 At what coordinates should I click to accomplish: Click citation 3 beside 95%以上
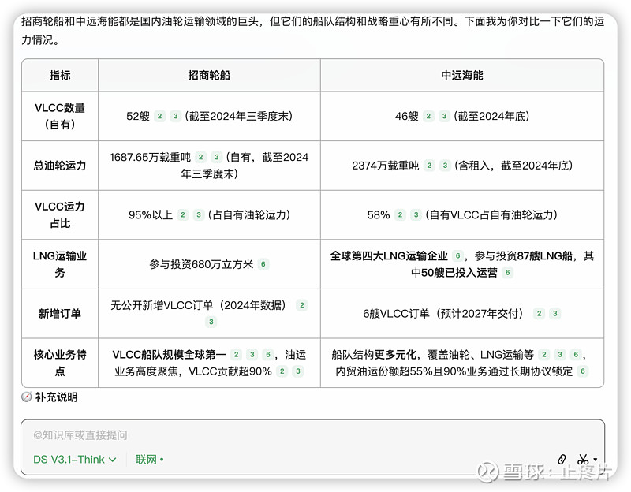tap(198, 215)
